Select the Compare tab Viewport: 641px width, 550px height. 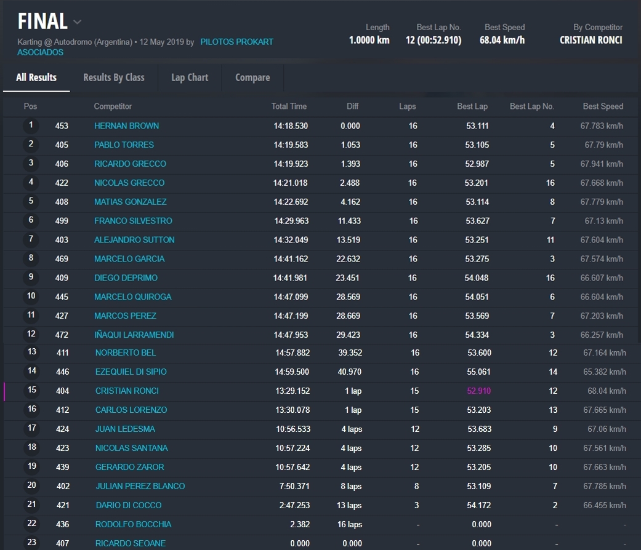point(252,78)
